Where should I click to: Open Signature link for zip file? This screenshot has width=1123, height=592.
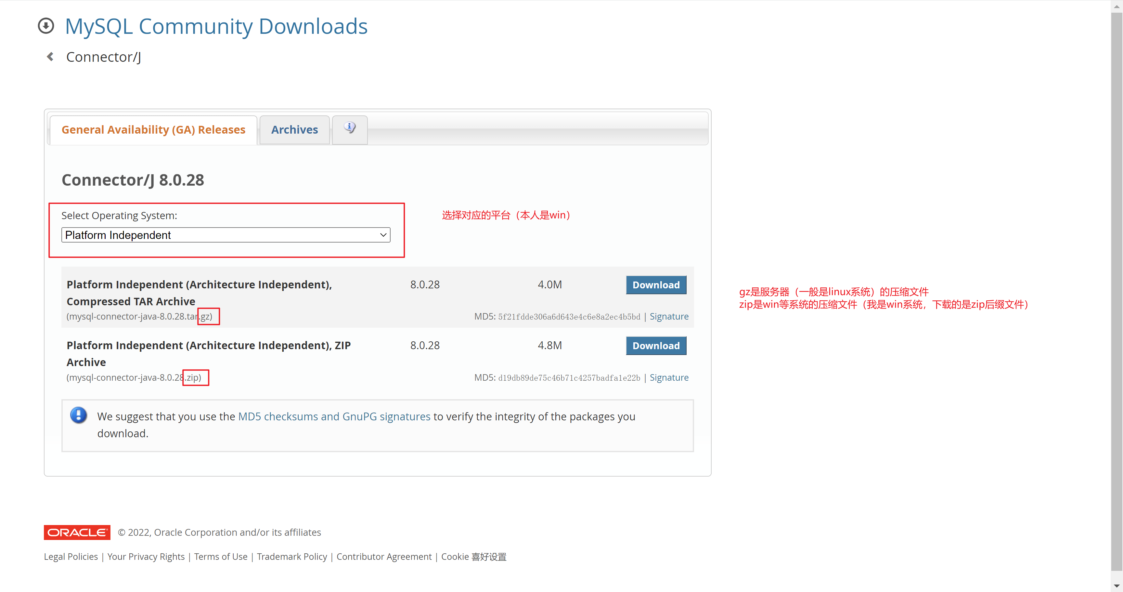(x=669, y=378)
